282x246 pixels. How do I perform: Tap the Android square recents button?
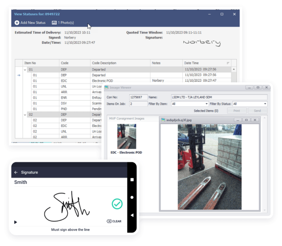click(x=132, y=179)
